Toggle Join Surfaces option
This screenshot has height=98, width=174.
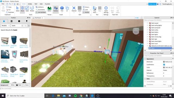[x=41, y=12]
